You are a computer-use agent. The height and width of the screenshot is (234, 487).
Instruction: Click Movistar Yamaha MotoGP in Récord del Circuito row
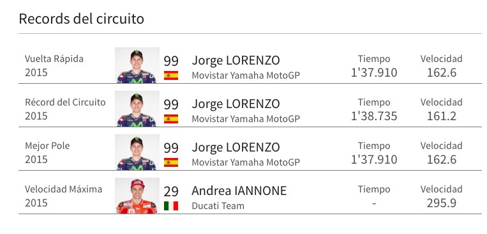point(246,119)
